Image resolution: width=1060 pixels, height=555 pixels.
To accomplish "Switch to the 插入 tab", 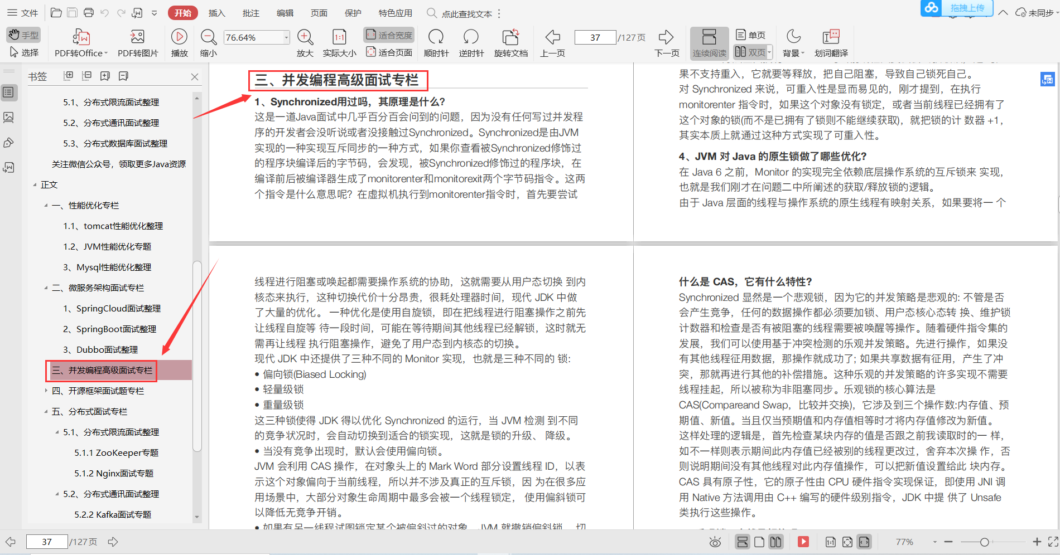I will [216, 13].
